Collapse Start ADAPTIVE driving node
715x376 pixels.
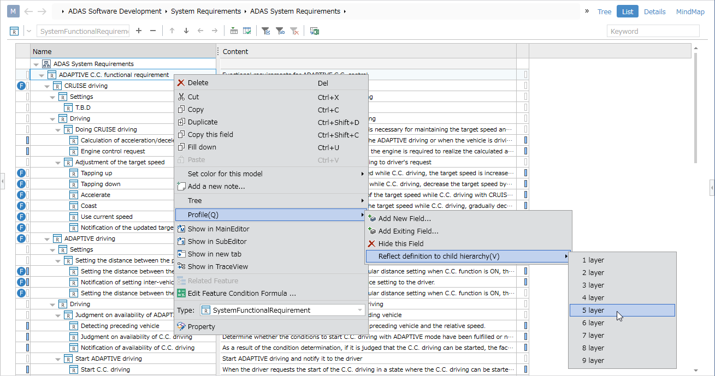58,359
